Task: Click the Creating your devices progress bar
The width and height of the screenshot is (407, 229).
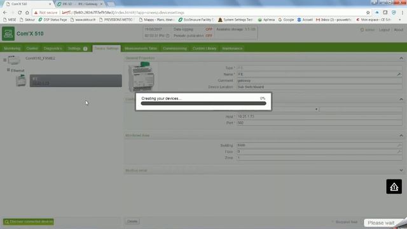Action: pyautogui.click(x=203, y=103)
